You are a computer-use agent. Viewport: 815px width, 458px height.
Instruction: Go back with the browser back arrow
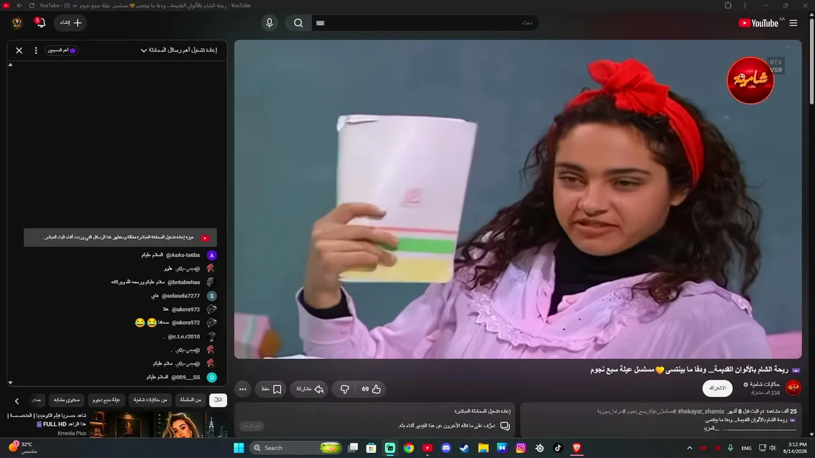pyautogui.click(x=19, y=5)
